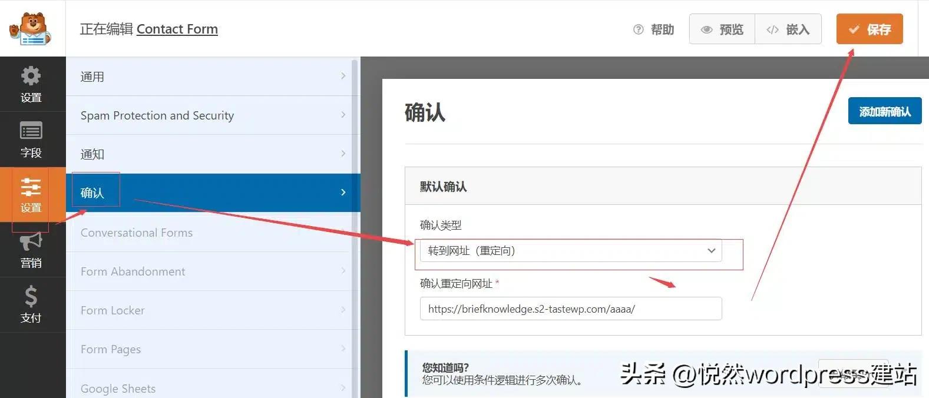The height and width of the screenshot is (398, 929).
Task: Click the WPForms bear mascot logo
Action: pyautogui.click(x=31, y=29)
